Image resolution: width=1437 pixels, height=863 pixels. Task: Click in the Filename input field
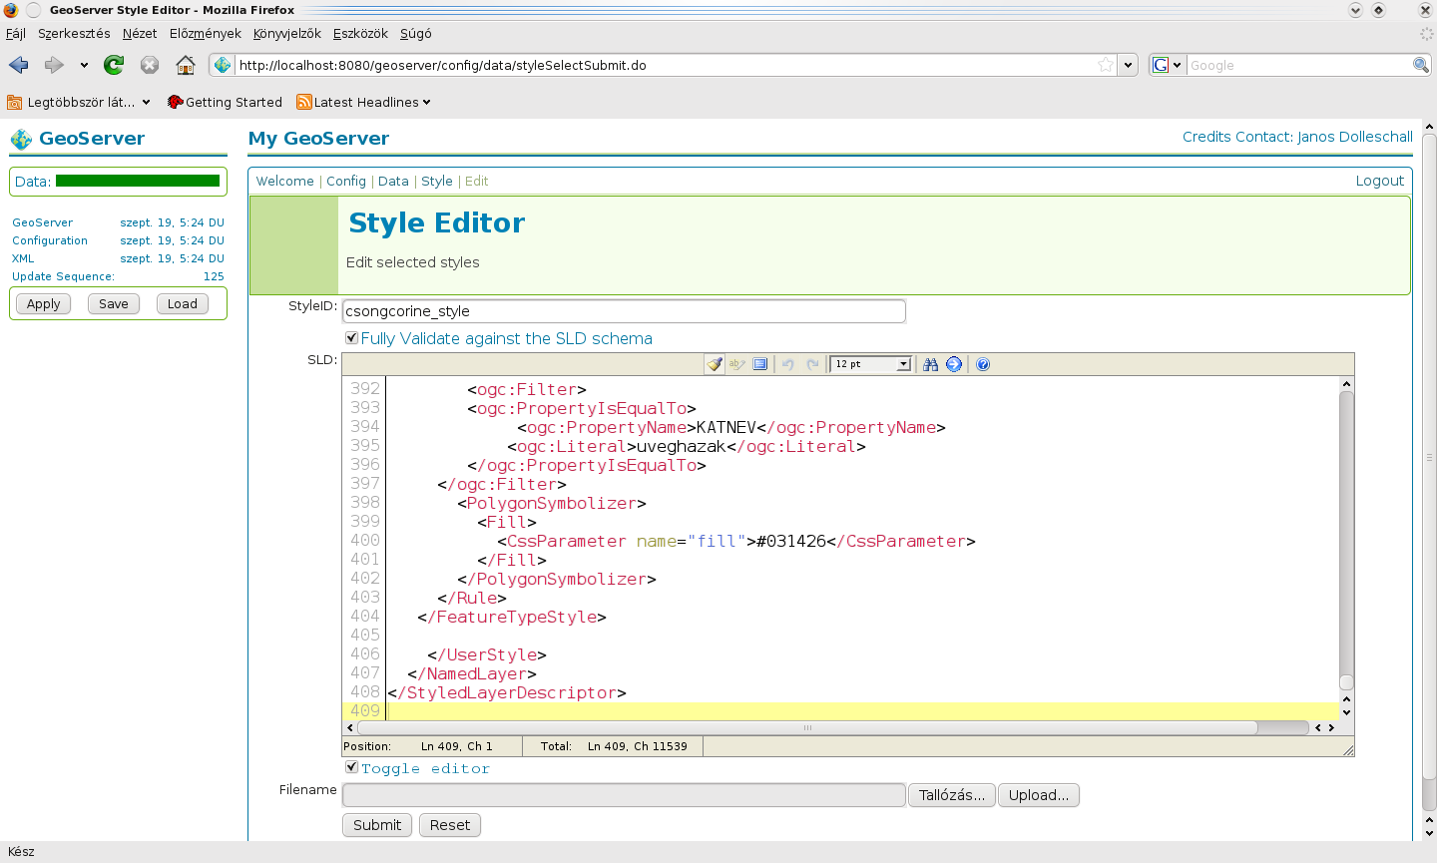[624, 795]
